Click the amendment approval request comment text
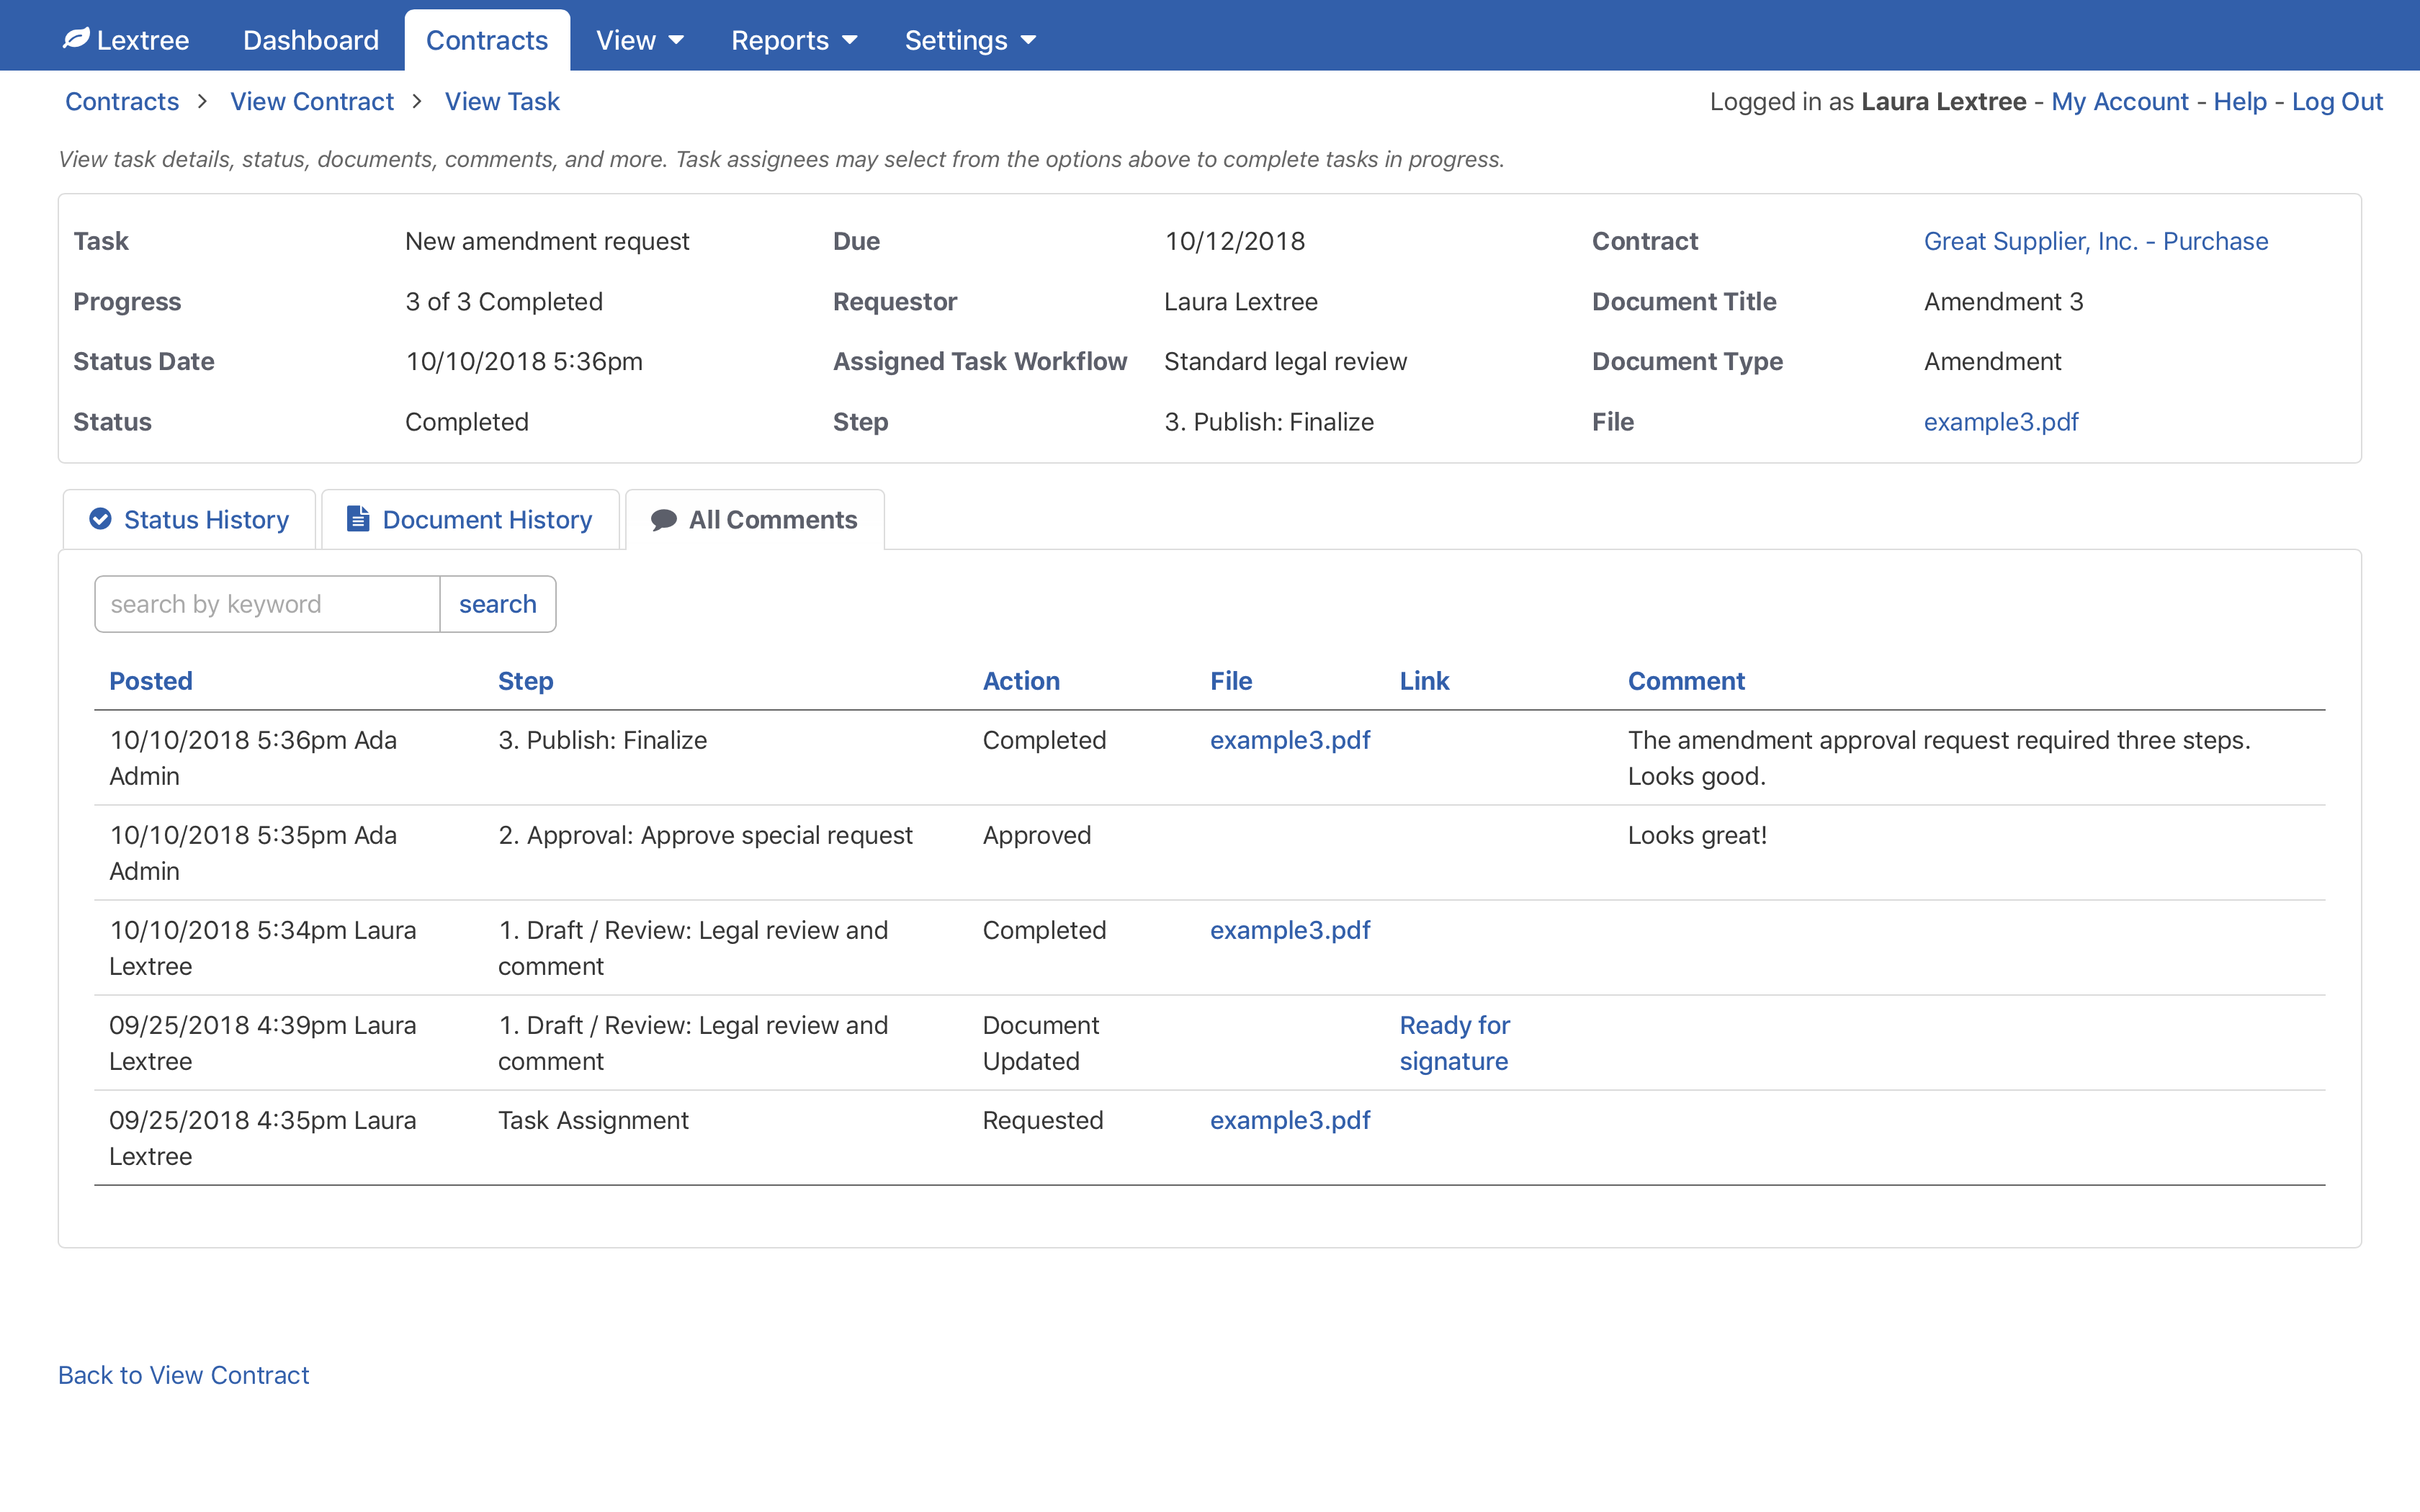Viewport: 2420px width, 1512px height. point(1939,758)
